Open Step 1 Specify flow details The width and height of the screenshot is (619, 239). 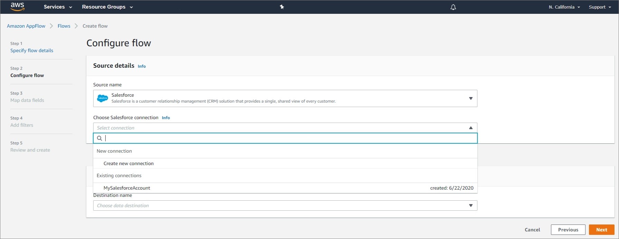(x=32, y=50)
